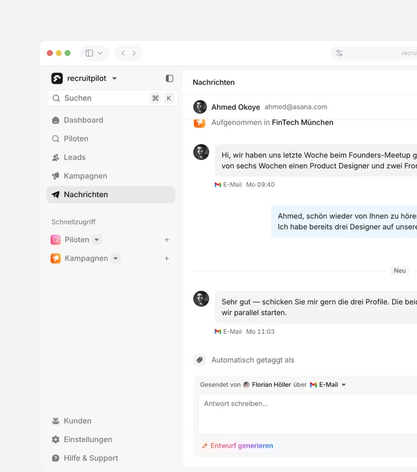Click the Automatisch getaggt als text

(x=252, y=360)
